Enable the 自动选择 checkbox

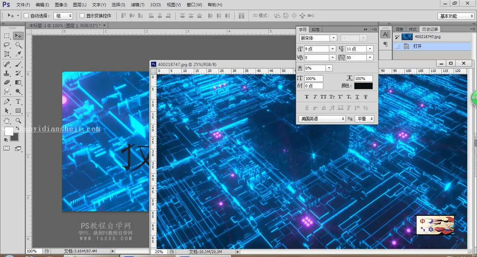[x=26, y=16]
